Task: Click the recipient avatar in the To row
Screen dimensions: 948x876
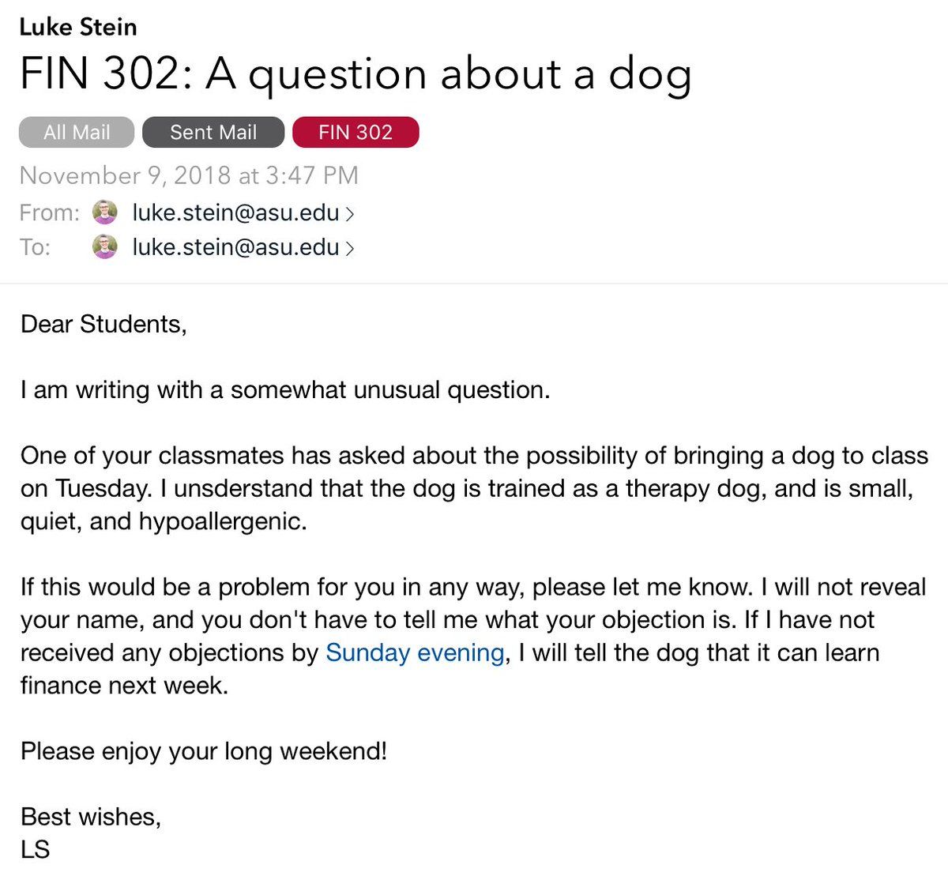Action: [x=105, y=247]
